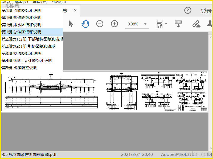Expand the page fit options arrow
The height and width of the screenshot is (159, 213).
166,24
